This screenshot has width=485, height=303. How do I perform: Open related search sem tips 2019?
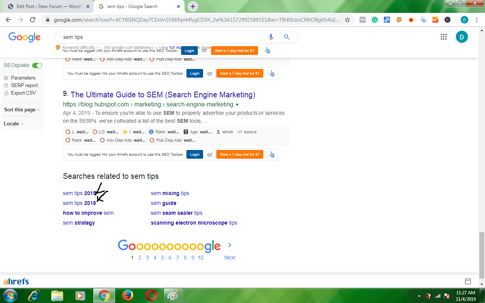pyautogui.click(x=80, y=193)
